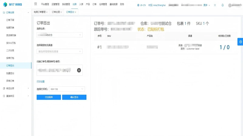
Task: Open 异常订单 in the sidebar
Action: point(10,81)
